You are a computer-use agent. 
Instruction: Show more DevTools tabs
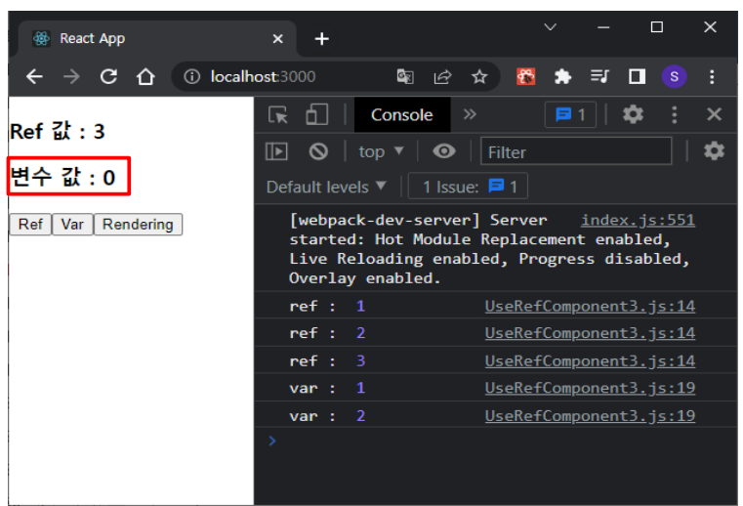tap(470, 114)
